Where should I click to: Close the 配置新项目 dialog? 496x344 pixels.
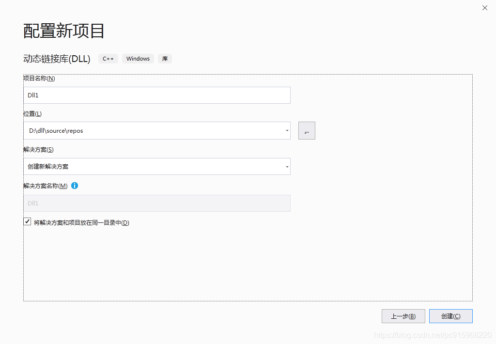(484, 8)
